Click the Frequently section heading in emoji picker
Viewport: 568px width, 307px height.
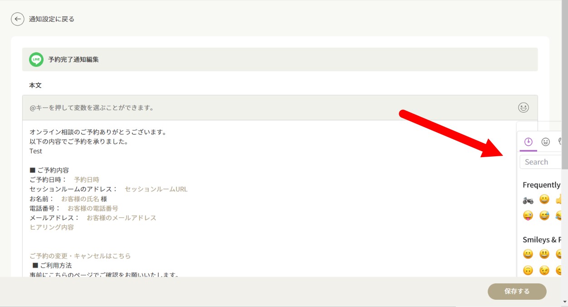(x=542, y=185)
